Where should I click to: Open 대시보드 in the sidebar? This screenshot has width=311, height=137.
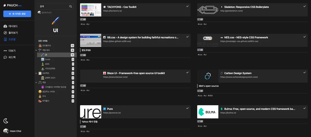point(11,26)
